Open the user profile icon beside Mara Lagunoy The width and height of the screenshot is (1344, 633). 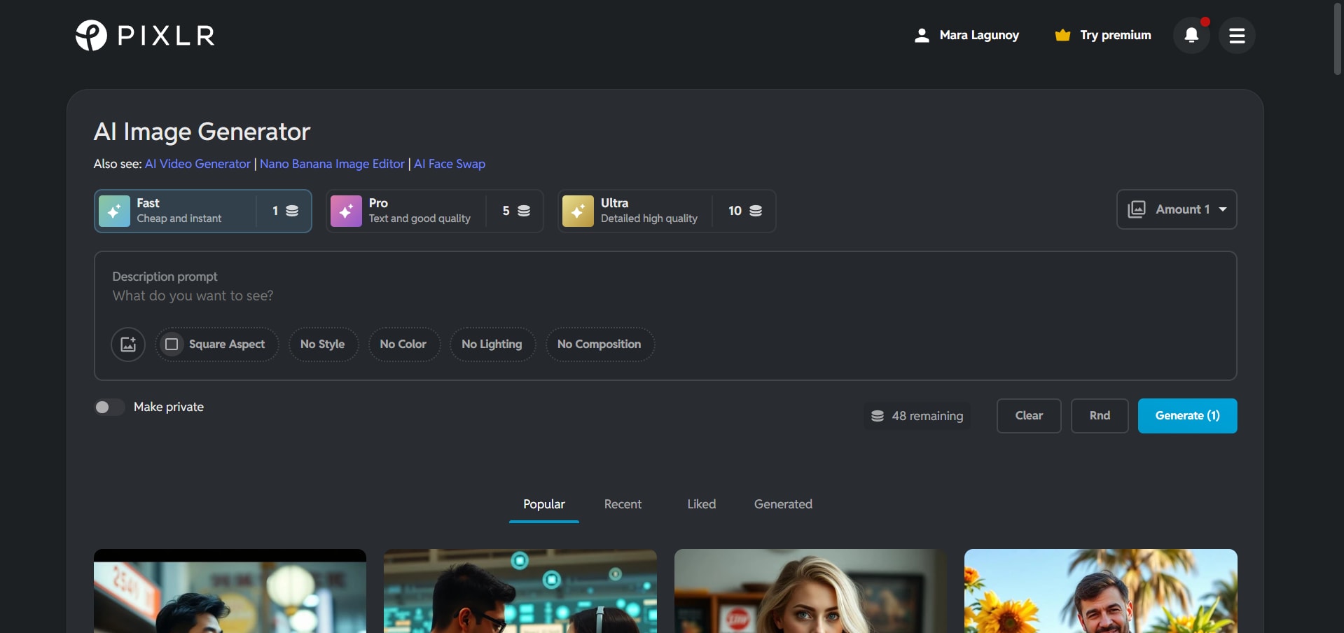[922, 35]
